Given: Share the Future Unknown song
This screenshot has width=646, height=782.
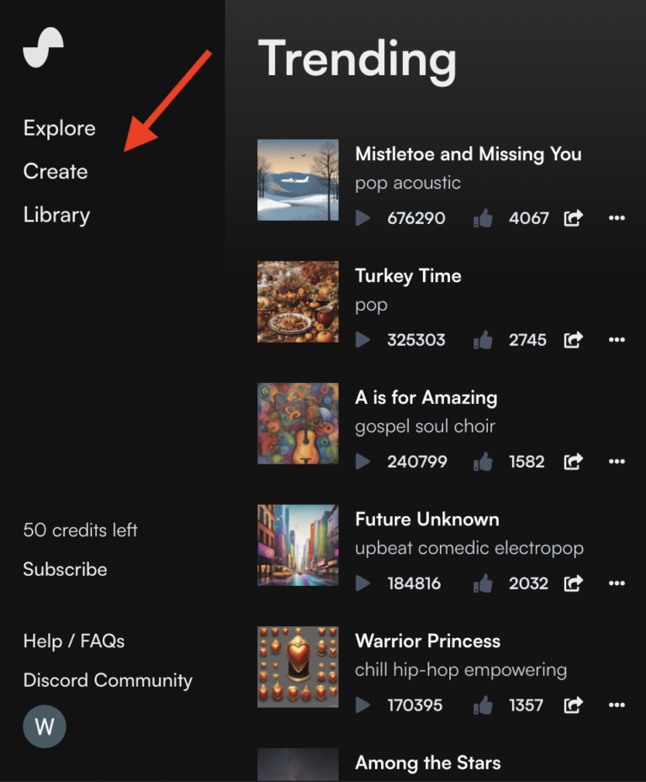Looking at the screenshot, I should [574, 583].
